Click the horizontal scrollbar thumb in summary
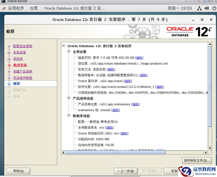This screenshot has width=217, height=177. click(x=115, y=152)
